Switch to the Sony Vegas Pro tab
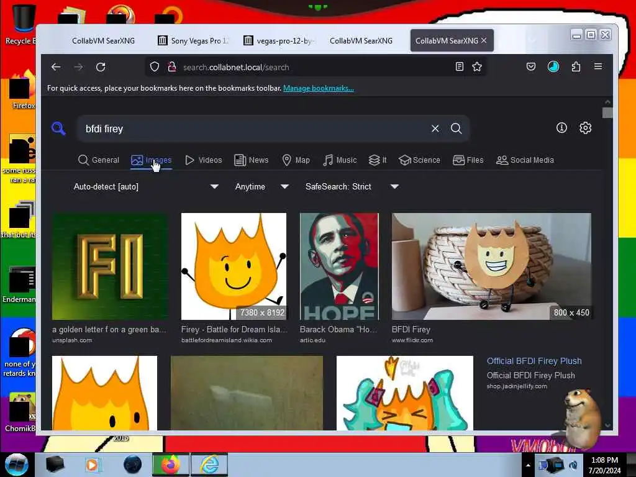 (x=193, y=40)
